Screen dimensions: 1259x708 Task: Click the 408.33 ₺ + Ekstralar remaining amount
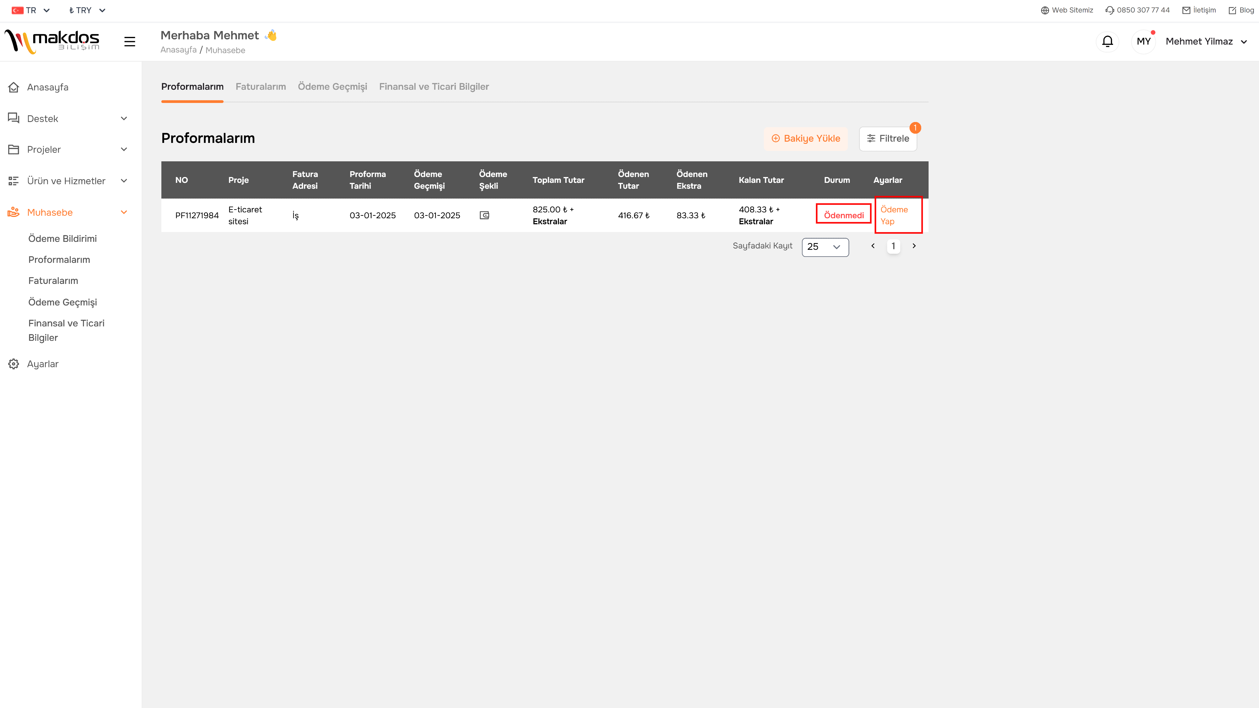759,215
